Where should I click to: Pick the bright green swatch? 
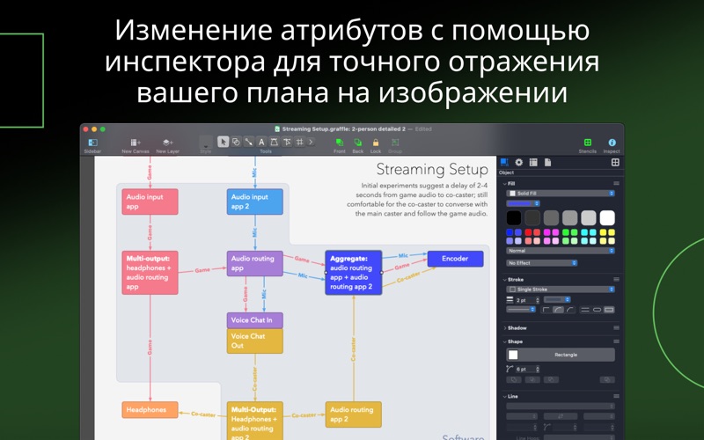[x=565, y=232]
